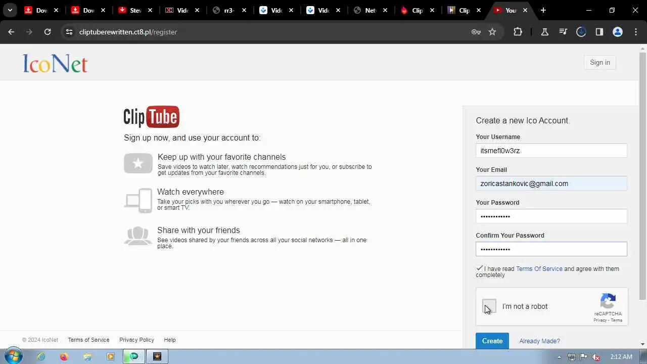The width and height of the screenshot is (647, 364).
Task: Click the reCAPTCHA Terms link
Action: 617,320
